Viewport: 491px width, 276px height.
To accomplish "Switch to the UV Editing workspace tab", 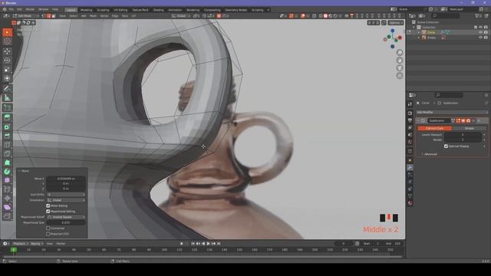I will point(120,10).
